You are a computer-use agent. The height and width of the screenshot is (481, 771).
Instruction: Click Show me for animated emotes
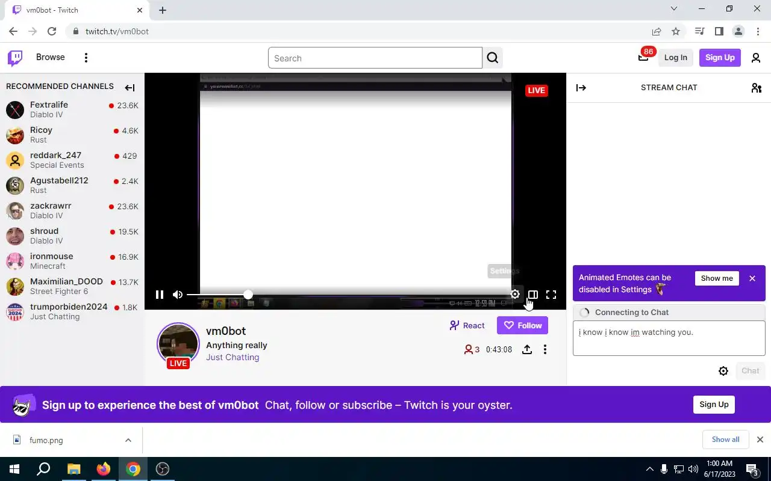[x=717, y=278]
